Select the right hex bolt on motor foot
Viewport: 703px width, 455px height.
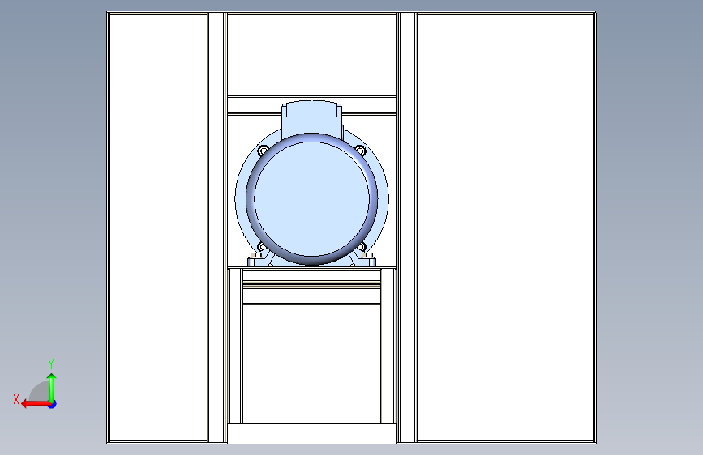tap(367, 255)
